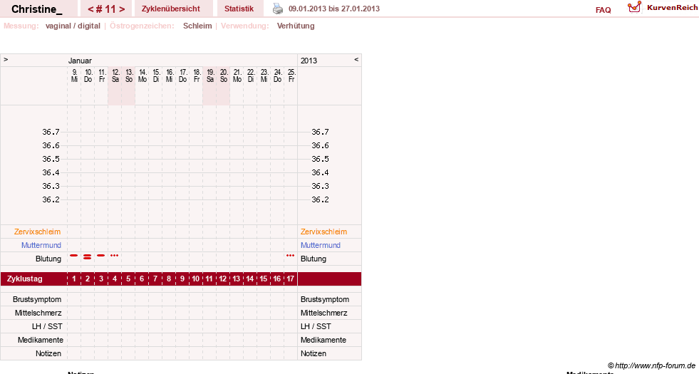Click the printer icon
Viewport: 699px width, 374px height.
pos(278,9)
